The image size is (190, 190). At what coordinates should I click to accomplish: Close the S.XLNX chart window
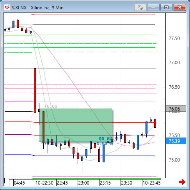(180, 7)
